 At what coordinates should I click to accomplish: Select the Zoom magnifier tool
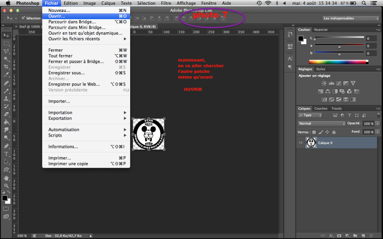pos(6,186)
